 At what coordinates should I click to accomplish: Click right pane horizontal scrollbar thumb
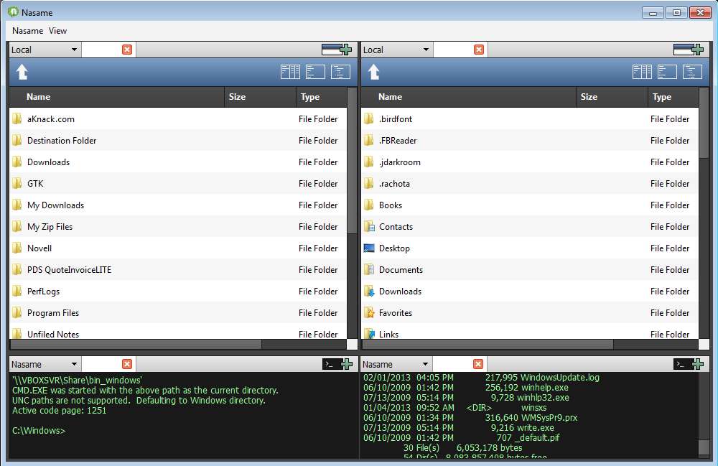[x=488, y=344]
